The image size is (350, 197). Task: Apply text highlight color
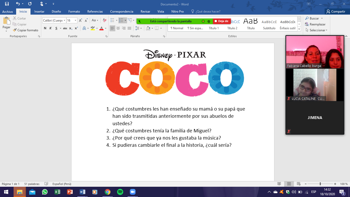pyautogui.click(x=92, y=28)
